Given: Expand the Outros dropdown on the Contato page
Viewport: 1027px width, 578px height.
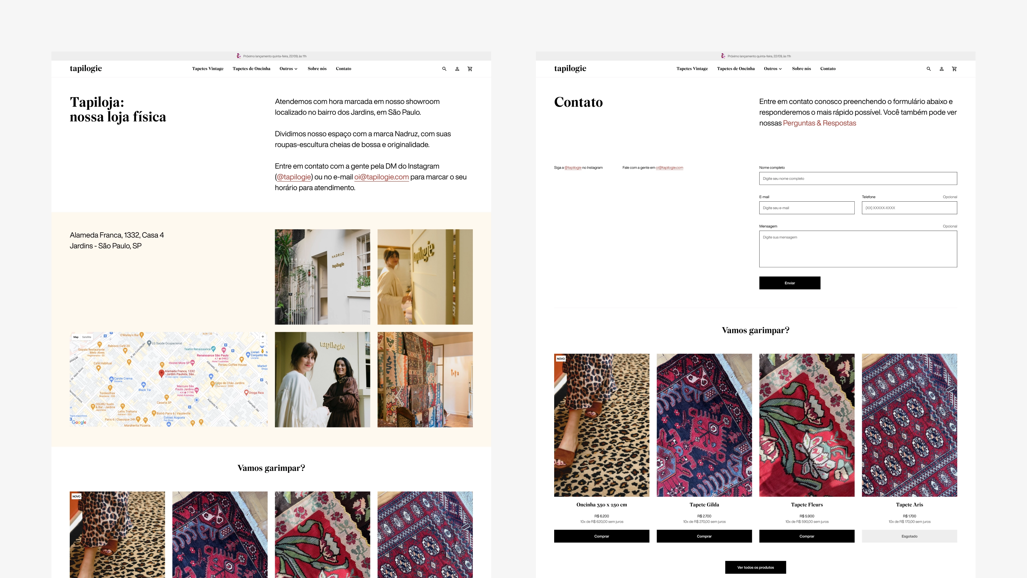Looking at the screenshot, I should click(773, 69).
